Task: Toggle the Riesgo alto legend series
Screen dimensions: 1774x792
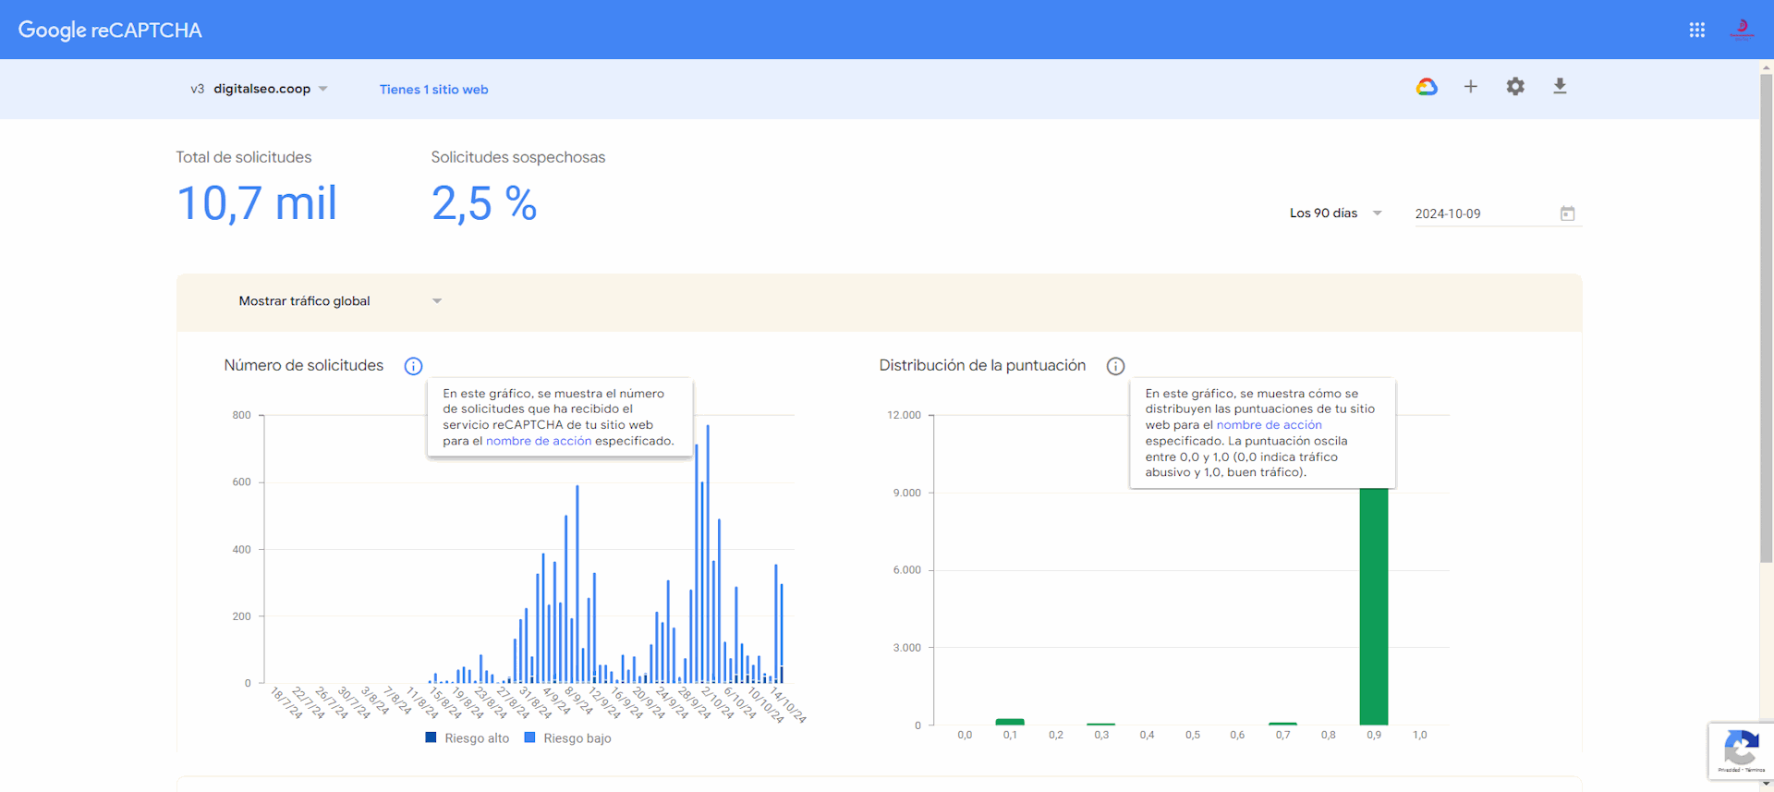Action: click(x=467, y=738)
